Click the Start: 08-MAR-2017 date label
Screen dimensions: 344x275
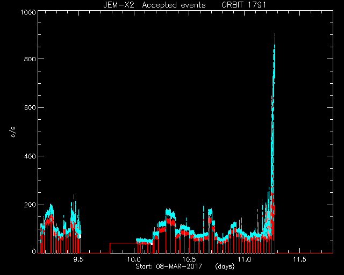(x=169, y=266)
